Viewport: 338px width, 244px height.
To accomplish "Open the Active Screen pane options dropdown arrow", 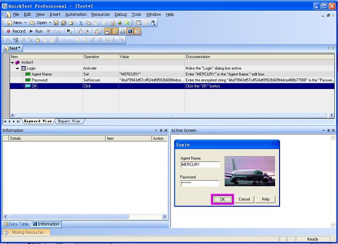I will coord(324,130).
